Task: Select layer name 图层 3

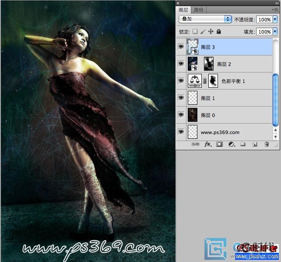Action: coord(208,47)
